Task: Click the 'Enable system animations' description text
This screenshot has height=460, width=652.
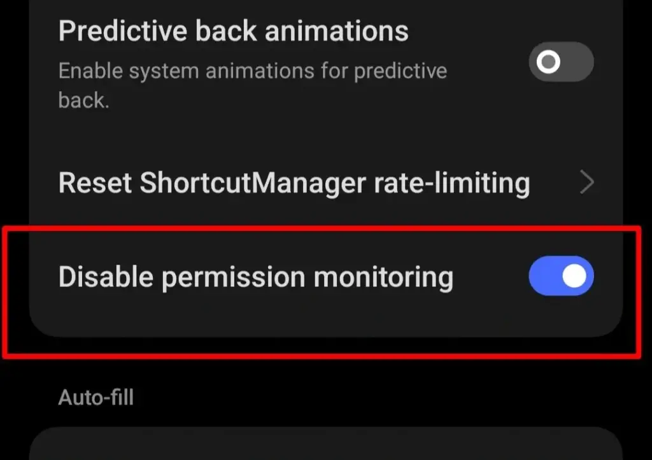Action: click(x=252, y=71)
